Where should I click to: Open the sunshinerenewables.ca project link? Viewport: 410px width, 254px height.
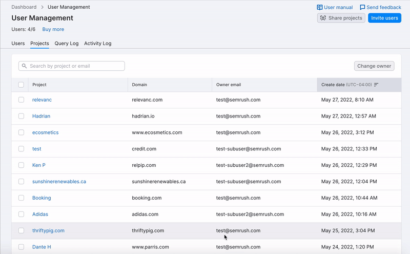click(x=59, y=182)
